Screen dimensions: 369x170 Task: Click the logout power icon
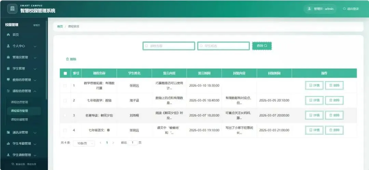click(344, 9)
